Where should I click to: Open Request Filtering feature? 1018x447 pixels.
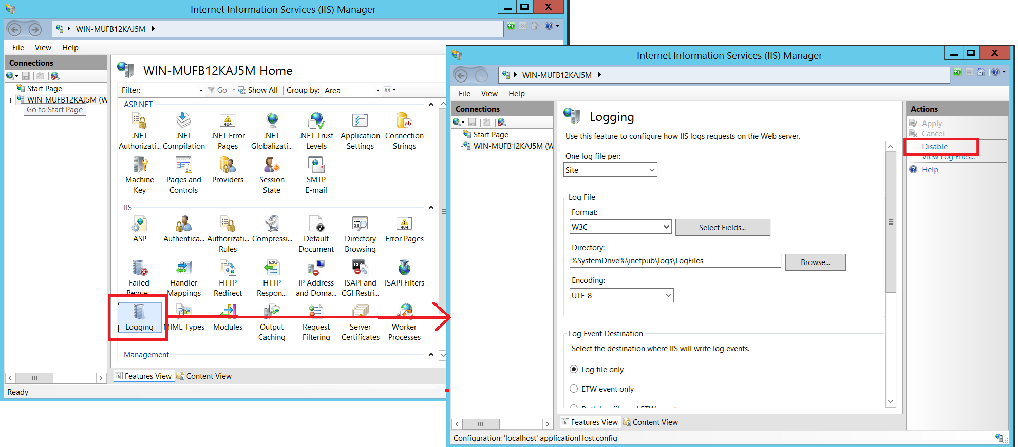point(316,322)
